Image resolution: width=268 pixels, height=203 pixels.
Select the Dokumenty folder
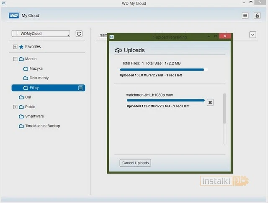(39, 78)
